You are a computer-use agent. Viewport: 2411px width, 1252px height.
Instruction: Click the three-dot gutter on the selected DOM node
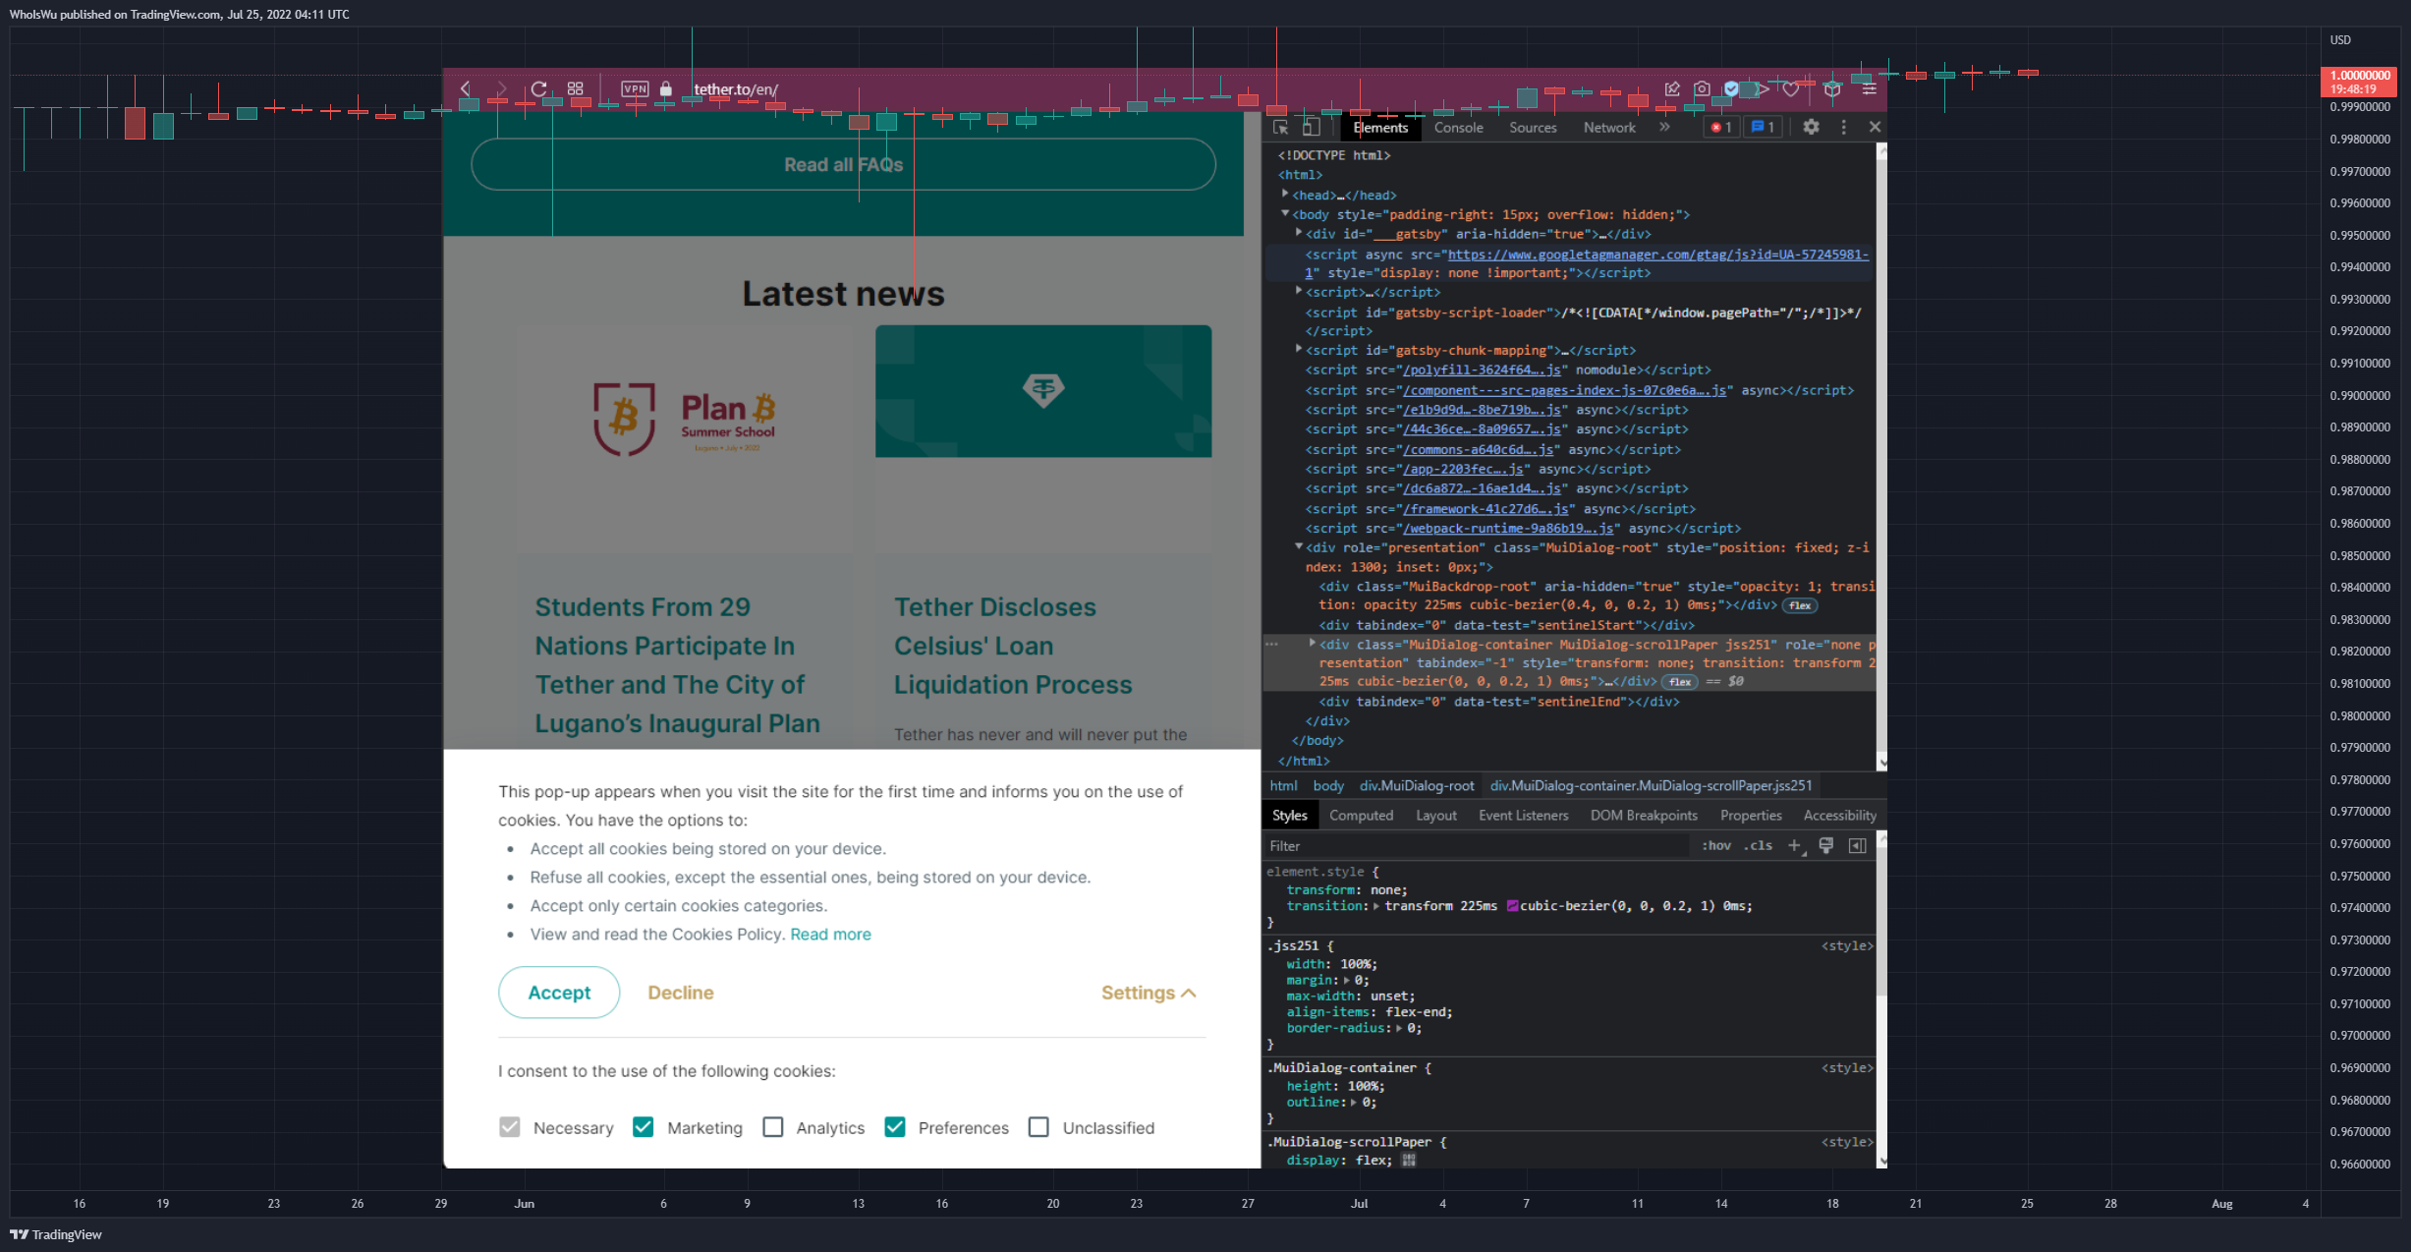coord(1271,645)
